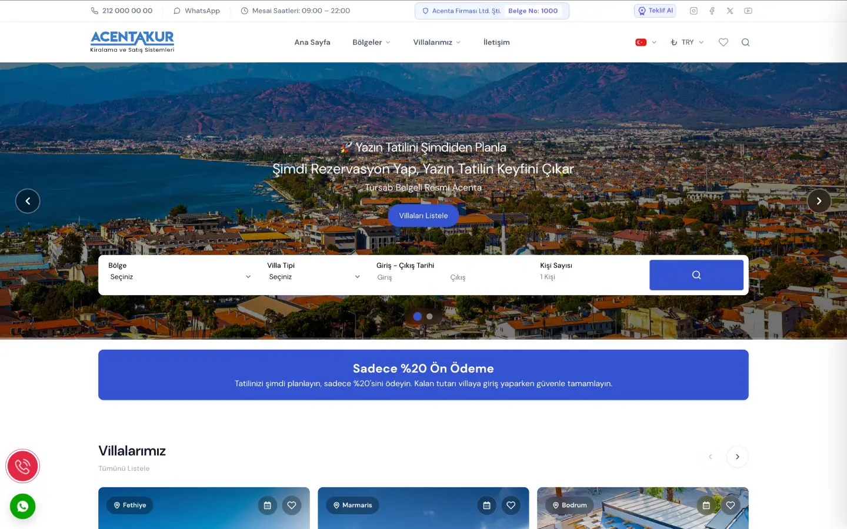Go to the İletişim menu item
847x529 pixels.
[x=496, y=42]
